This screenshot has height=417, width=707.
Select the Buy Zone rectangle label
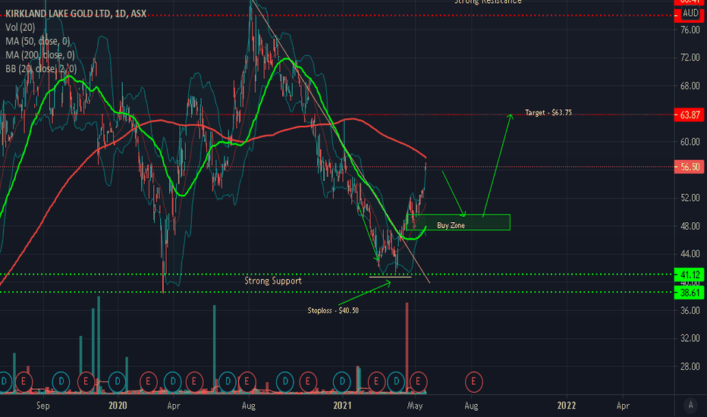451,225
